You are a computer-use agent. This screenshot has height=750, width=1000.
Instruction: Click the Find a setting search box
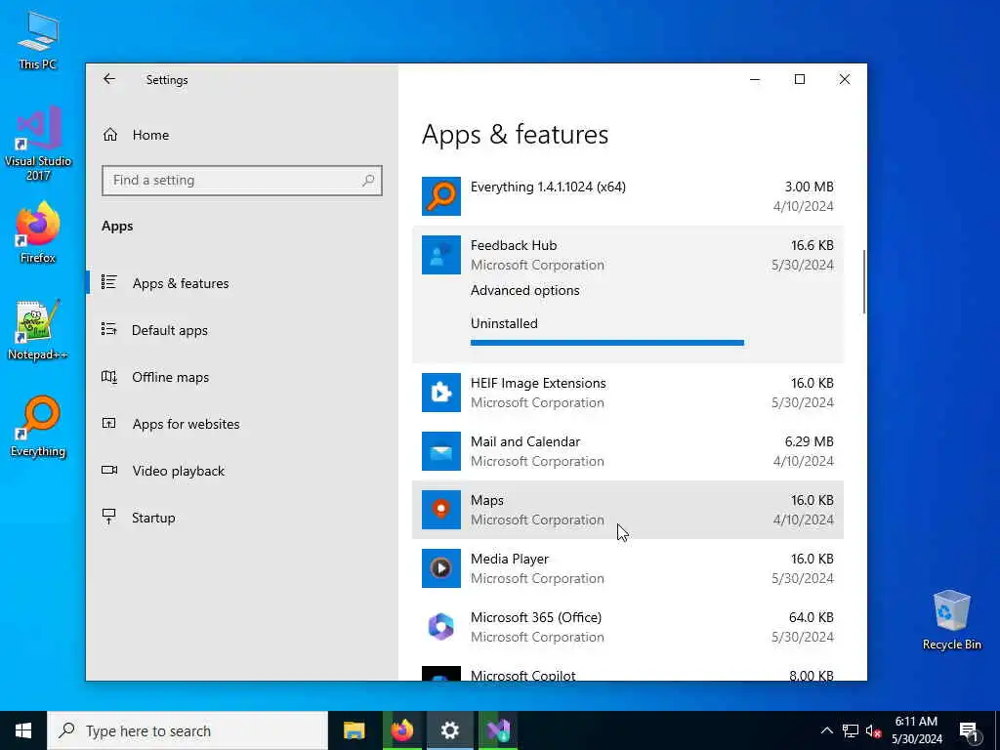click(242, 181)
